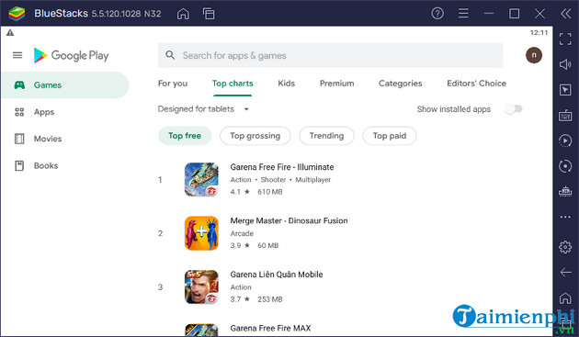The image size is (579, 337).
Task: Select the Top paid chip
Action: click(390, 136)
